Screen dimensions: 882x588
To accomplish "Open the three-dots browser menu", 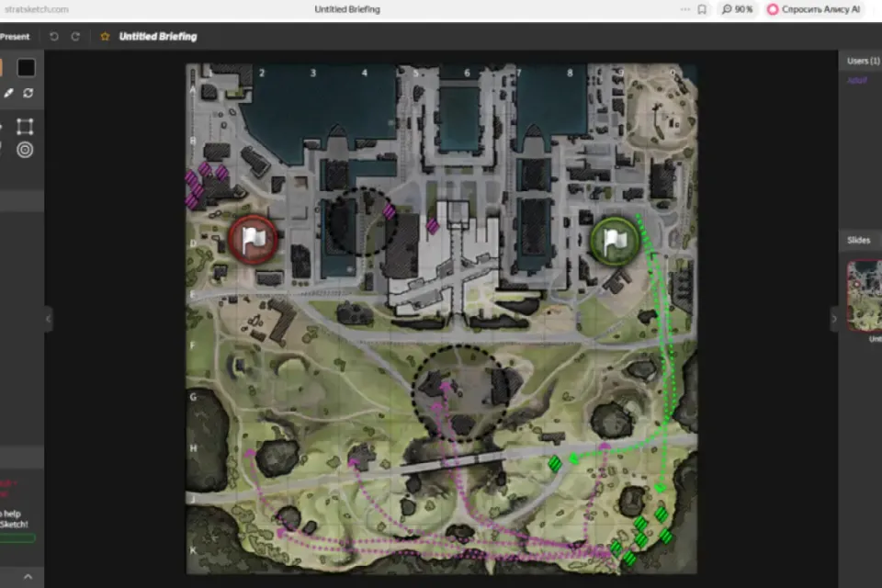I will pyautogui.click(x=685, y=9).
